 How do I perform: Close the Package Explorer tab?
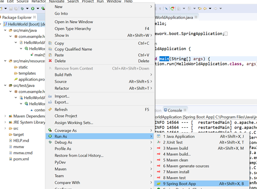point(34,17)
